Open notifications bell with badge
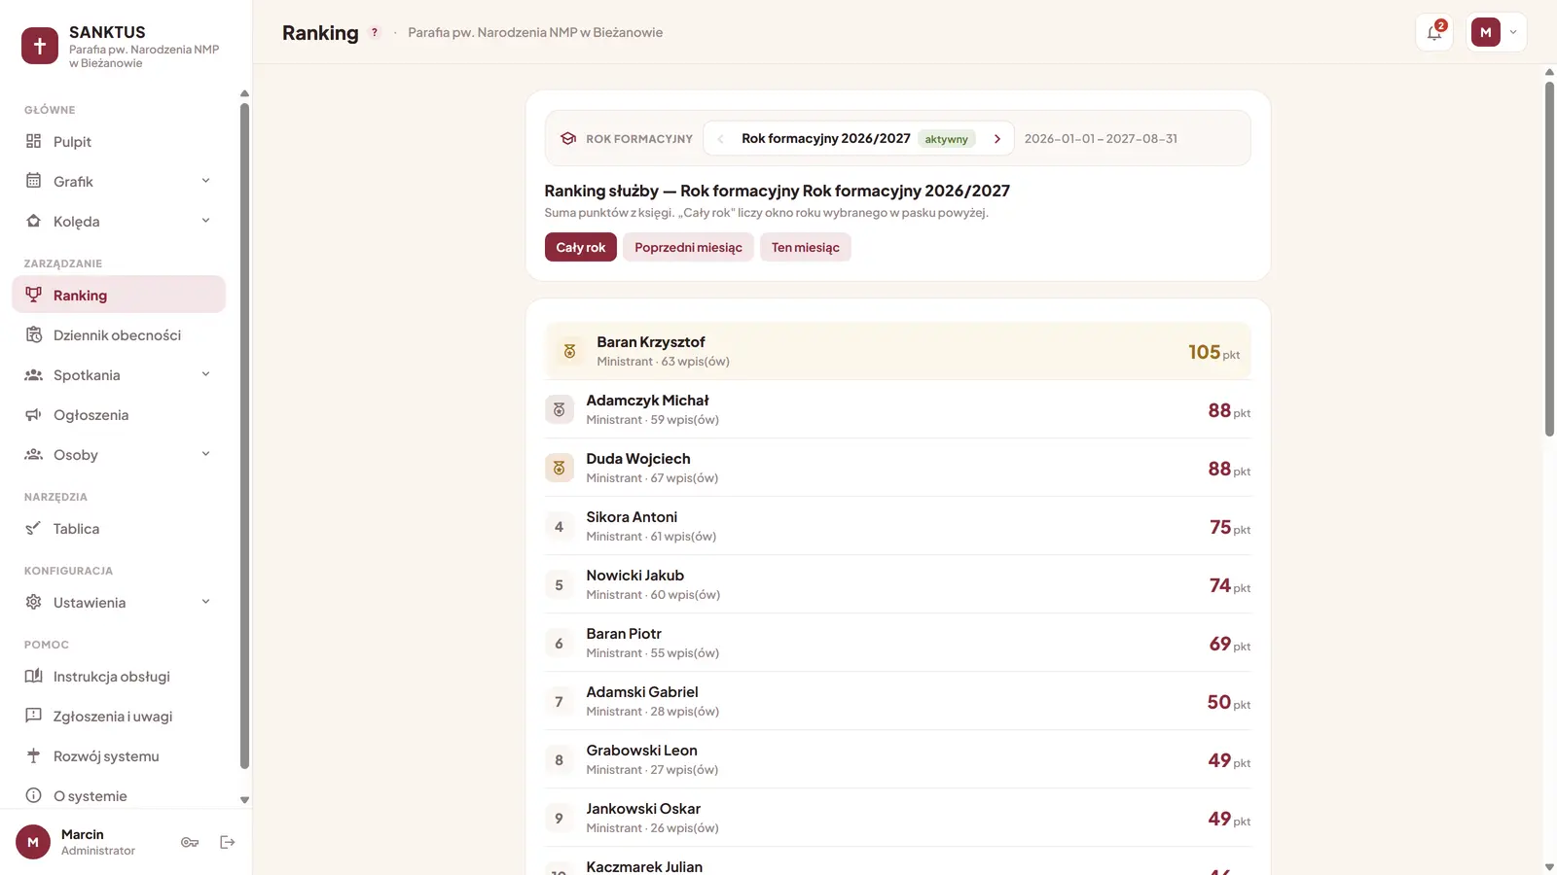1557x875 pixels. [1434, 32]
